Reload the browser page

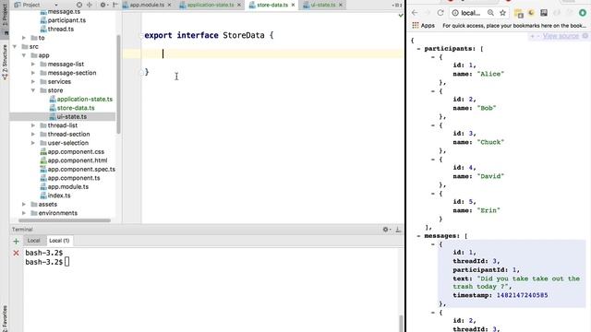(x=440, y=13)
